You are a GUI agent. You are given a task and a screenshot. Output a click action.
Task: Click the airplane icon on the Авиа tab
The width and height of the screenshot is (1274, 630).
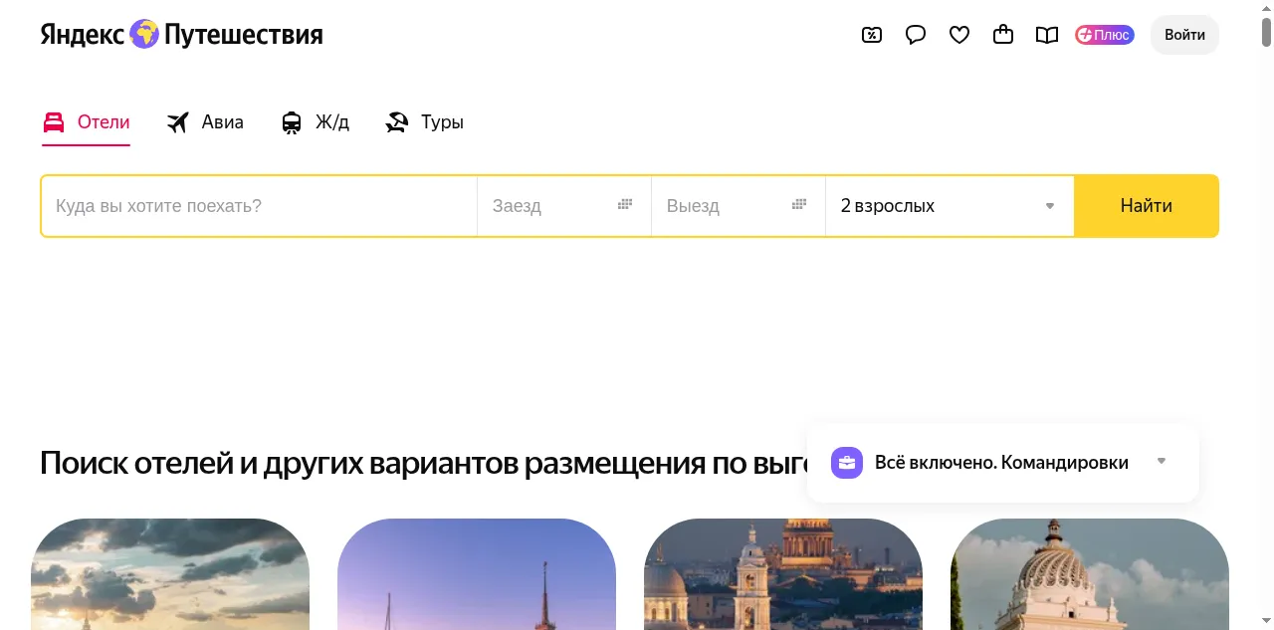coord(178,122)
